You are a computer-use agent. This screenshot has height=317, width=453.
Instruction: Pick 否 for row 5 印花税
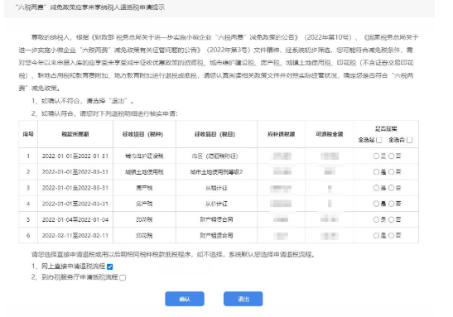click(x=391, y=219)
